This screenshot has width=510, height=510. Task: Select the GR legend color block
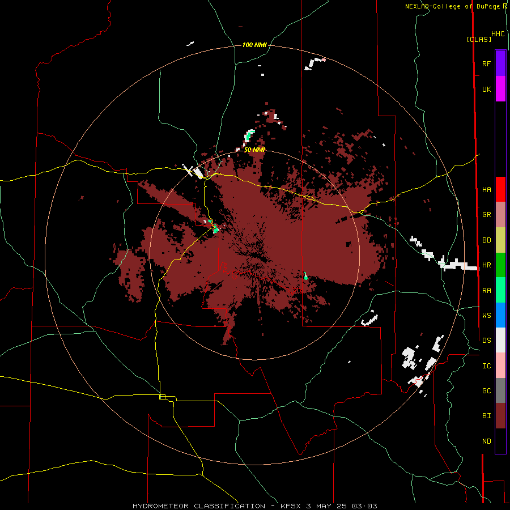(500, 215)
